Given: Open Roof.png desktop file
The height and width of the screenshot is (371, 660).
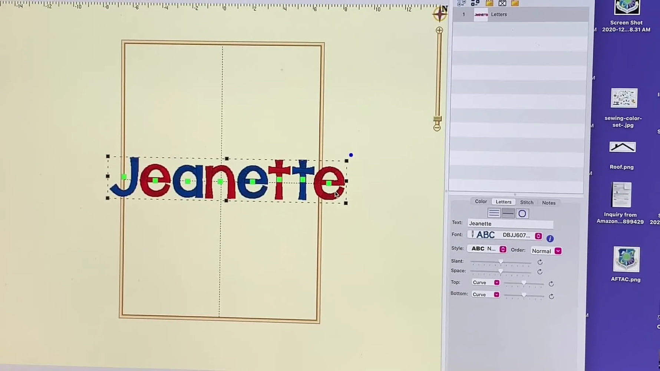Looking at the screenshot, I should 622,156.
